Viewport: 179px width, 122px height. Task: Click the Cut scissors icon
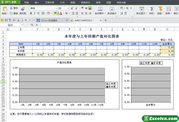click(x=11, y=8)
